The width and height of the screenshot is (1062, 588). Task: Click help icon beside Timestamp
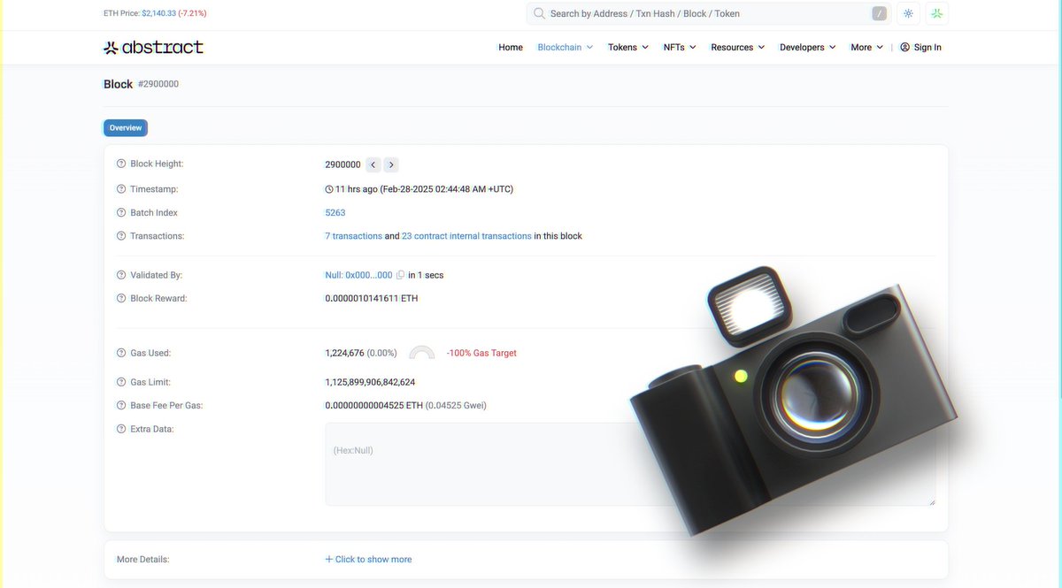121,189
